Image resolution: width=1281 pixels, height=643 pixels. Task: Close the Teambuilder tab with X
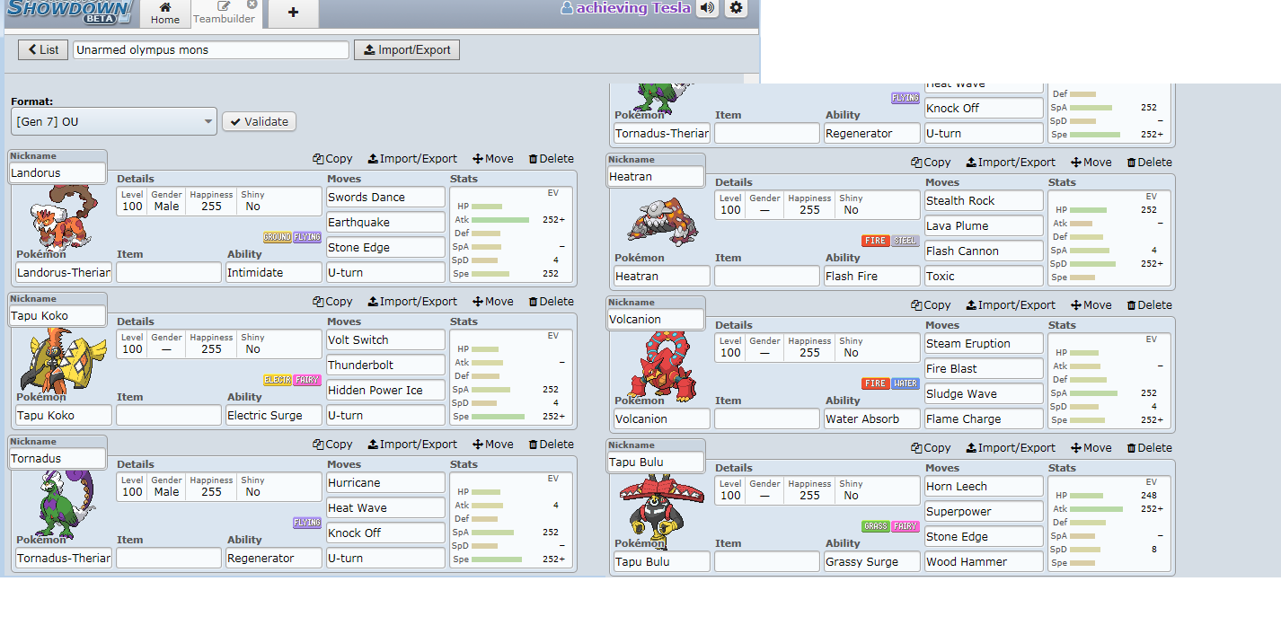[252, 4]
